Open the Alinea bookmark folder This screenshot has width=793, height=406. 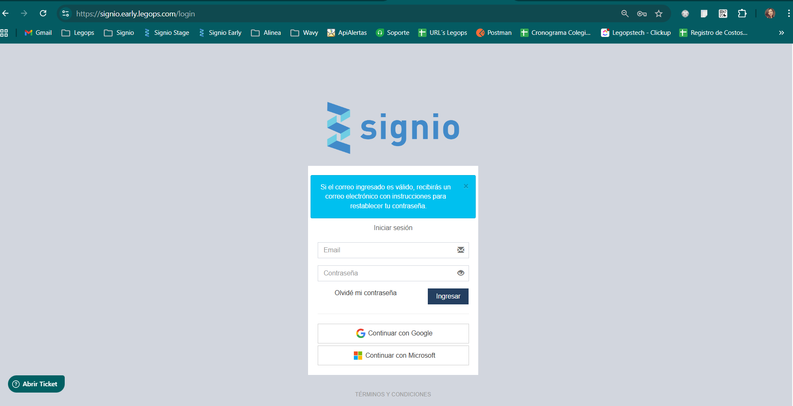tap(266, 33)
